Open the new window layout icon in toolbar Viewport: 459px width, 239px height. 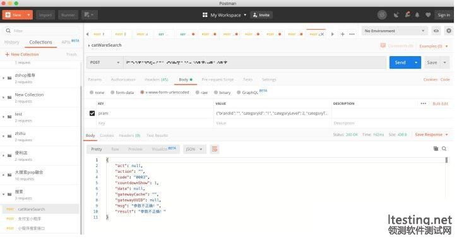click(x=88, y=15)
